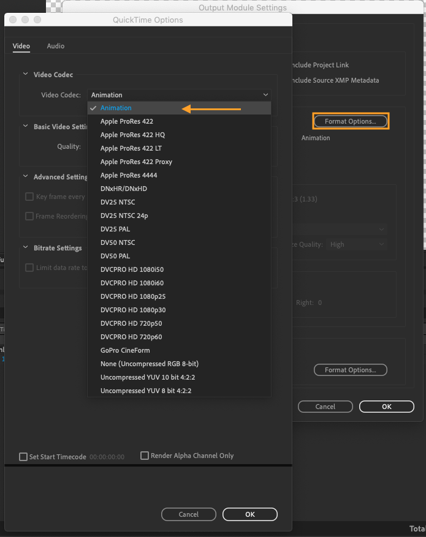Open the Video Codec dropdown
The height and width of the screenshot is (537, 426).
[x=180, y=95]
